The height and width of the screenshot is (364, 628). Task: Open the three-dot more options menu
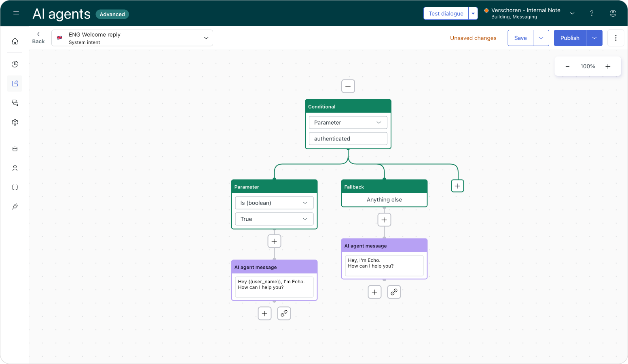615,38
